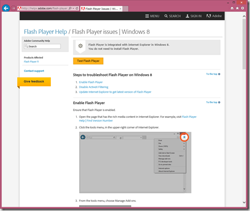
Task: Open a new blank browser tab
Action: pyautogui.click(x=125, y=9)
